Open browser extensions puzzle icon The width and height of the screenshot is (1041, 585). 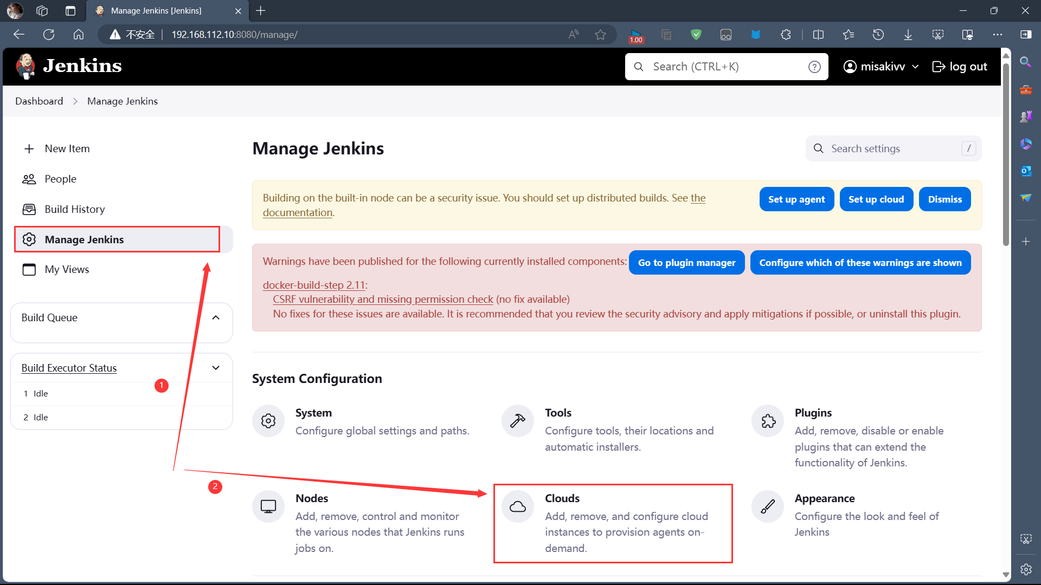point(786,35)
